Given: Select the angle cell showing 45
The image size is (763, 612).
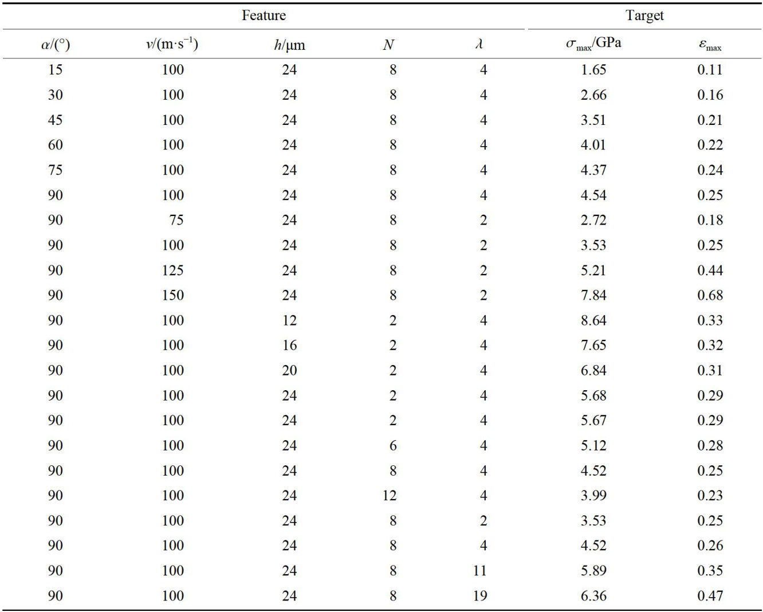Looking at the screenshot, I should (x=56, y=120).
